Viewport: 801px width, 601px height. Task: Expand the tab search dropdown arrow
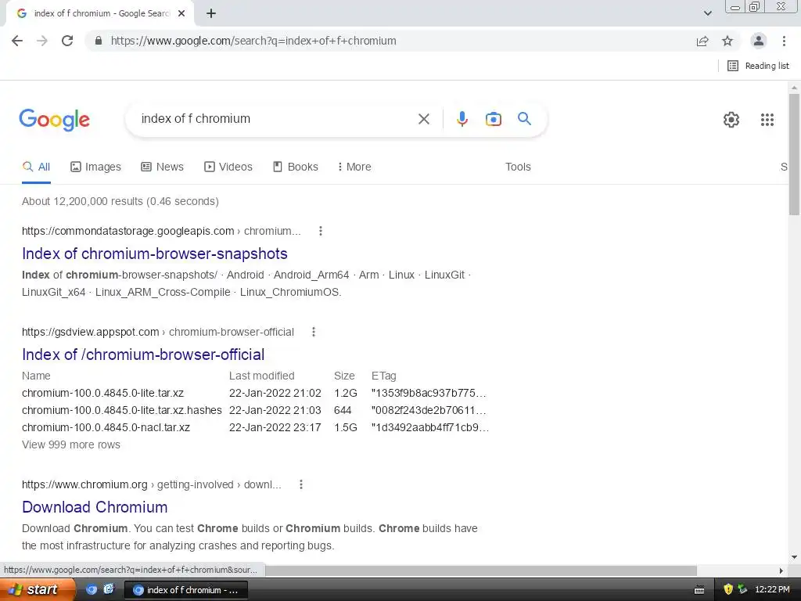707,13
